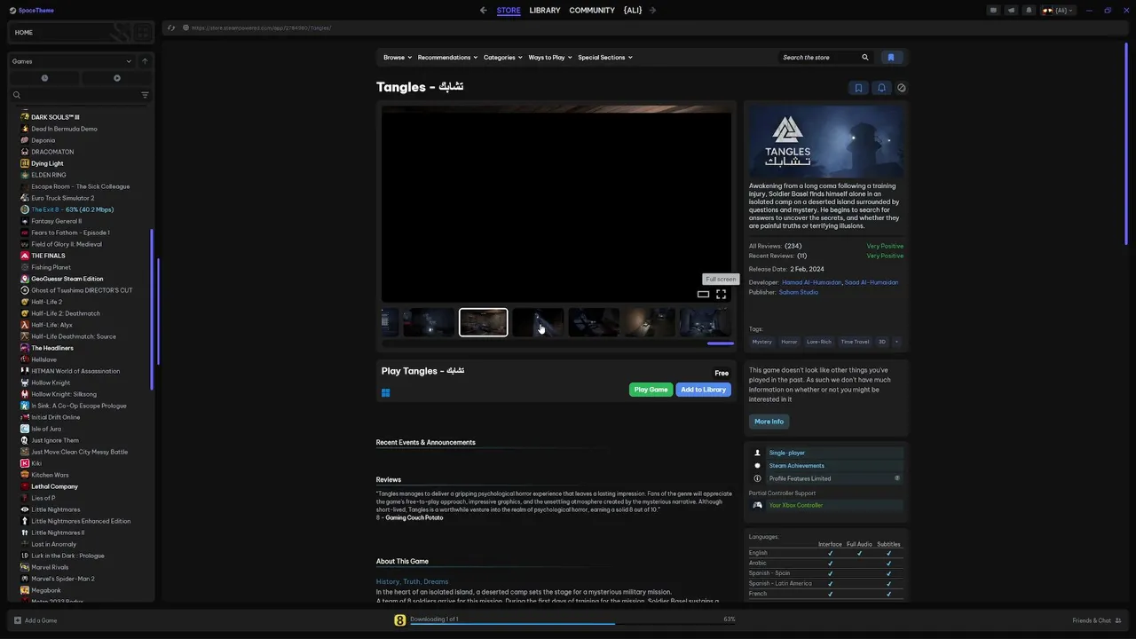
Task: Open the Categories dropdown menu
Action: (x=503, y=58)
